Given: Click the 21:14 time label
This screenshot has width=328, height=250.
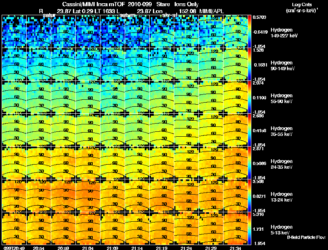Looking at the screenshot, I should pos(137,248).
